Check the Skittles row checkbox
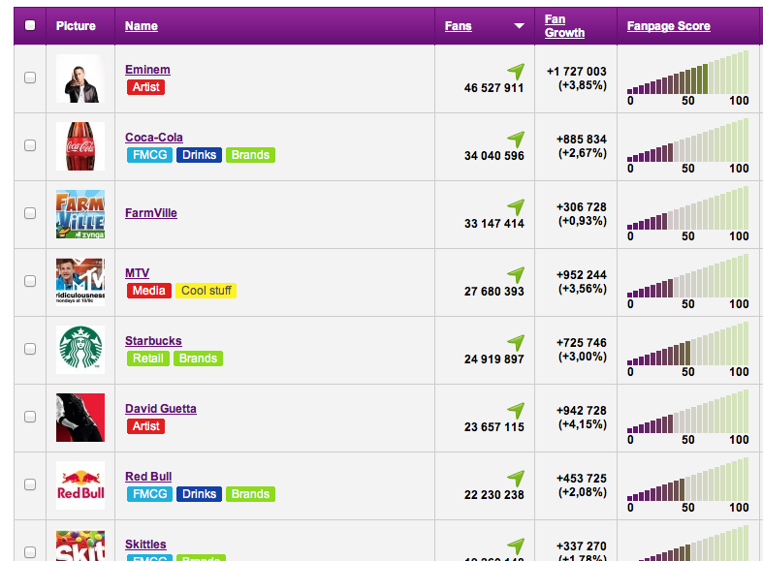Image resolution: width=763 pixels, height=561 pixels. (30, 552)
